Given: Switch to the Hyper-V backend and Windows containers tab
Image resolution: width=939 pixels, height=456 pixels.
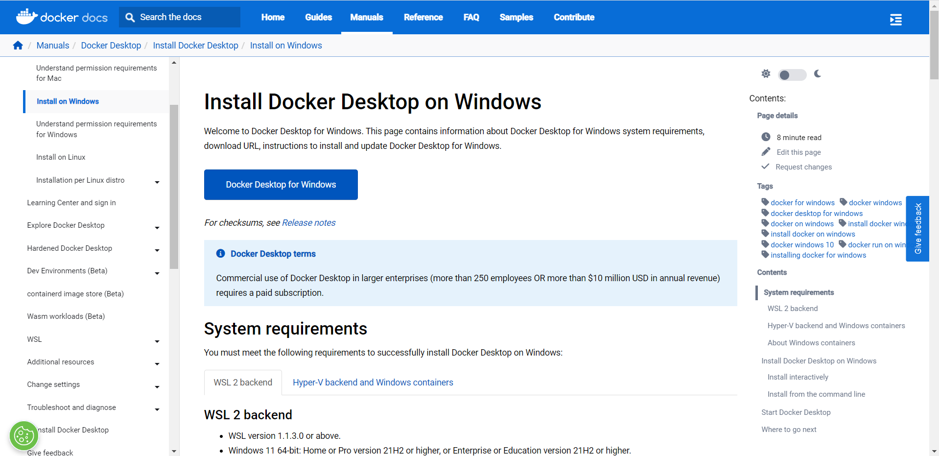Looking at the screenshot, I should 373,382.
